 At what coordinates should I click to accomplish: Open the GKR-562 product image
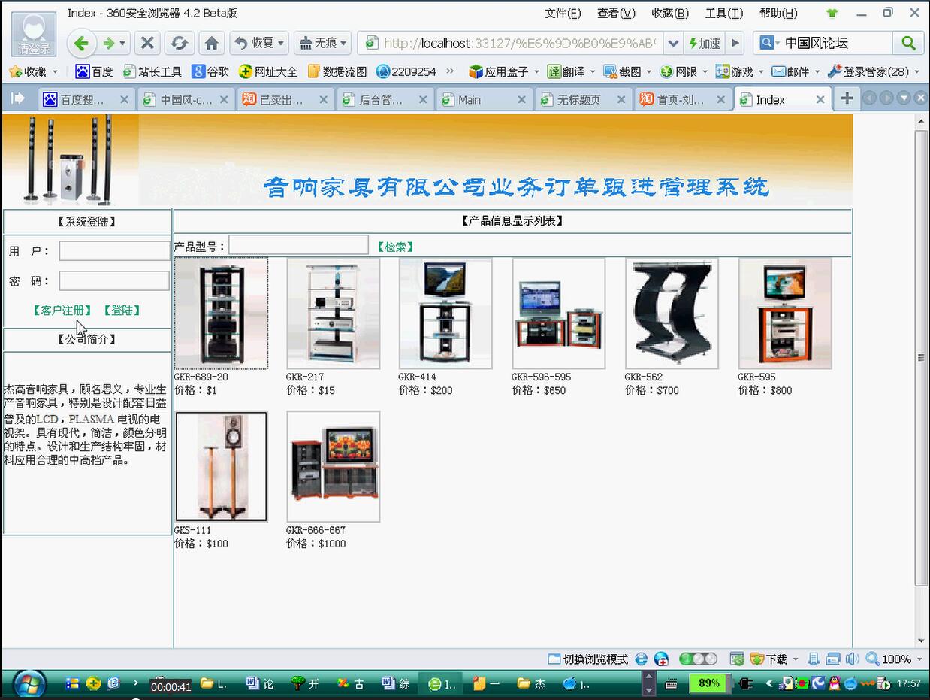click(x=672, y=314)
